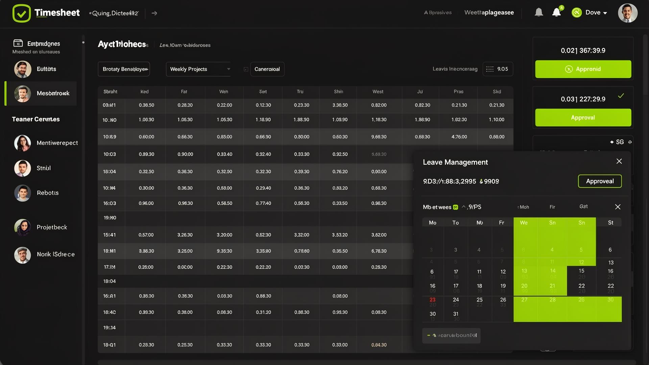Click the Wen column header
Viewport: 649px width, 365px height.
[x=223, y=92]
